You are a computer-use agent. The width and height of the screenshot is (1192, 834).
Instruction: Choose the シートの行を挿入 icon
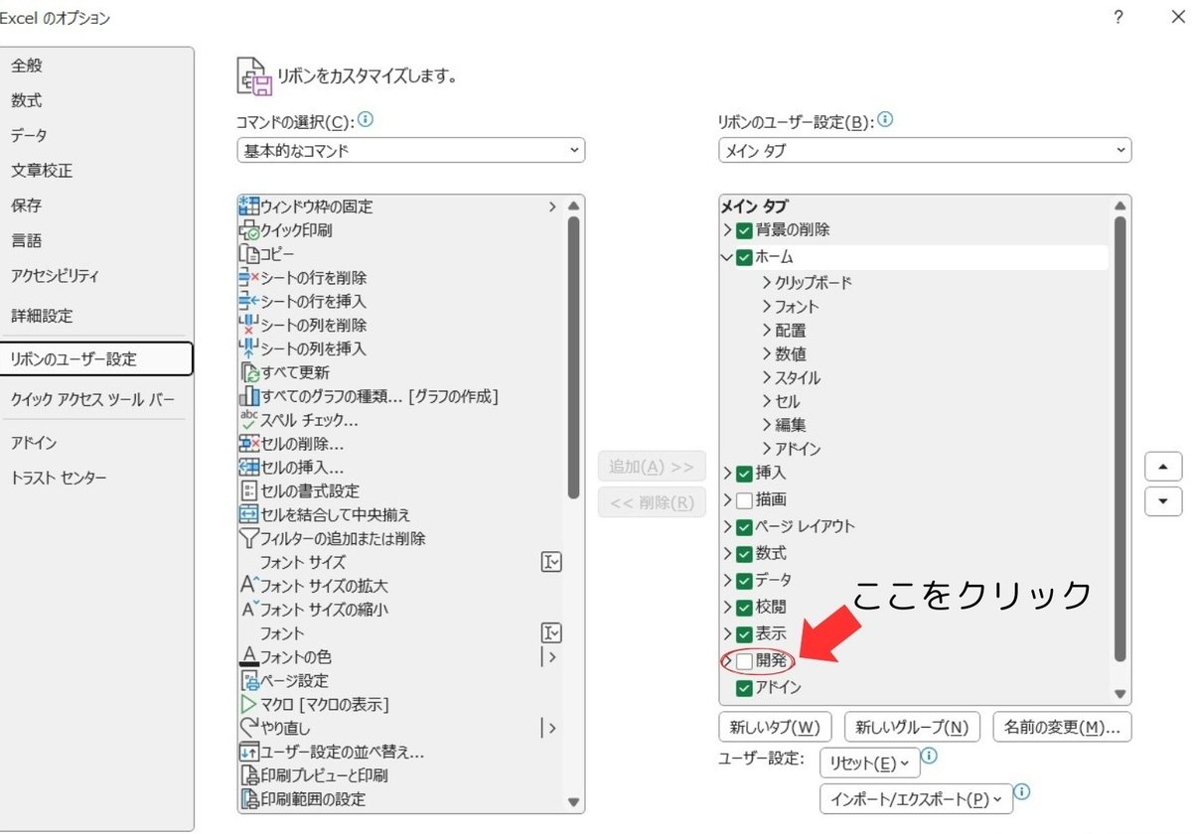click(249, 301)
